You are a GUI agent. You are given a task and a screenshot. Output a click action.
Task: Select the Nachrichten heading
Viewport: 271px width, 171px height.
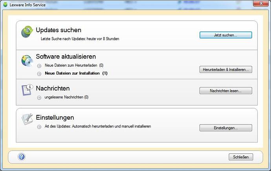53,88
